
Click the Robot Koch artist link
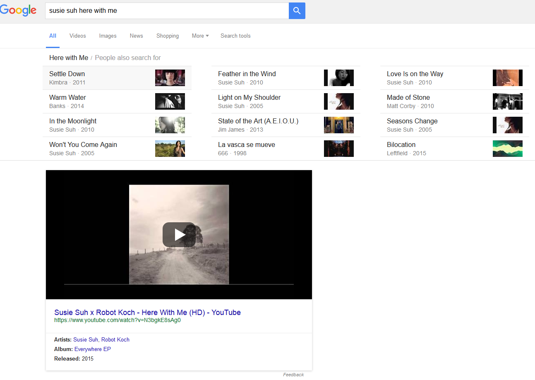[x=115, y=340]
